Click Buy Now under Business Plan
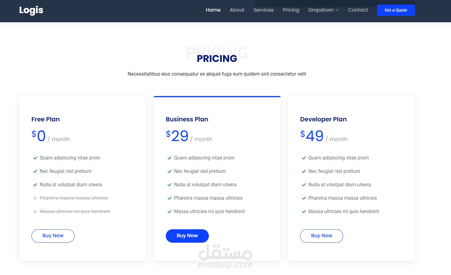This screenshot has width=451, height=275. coord(187,236)
